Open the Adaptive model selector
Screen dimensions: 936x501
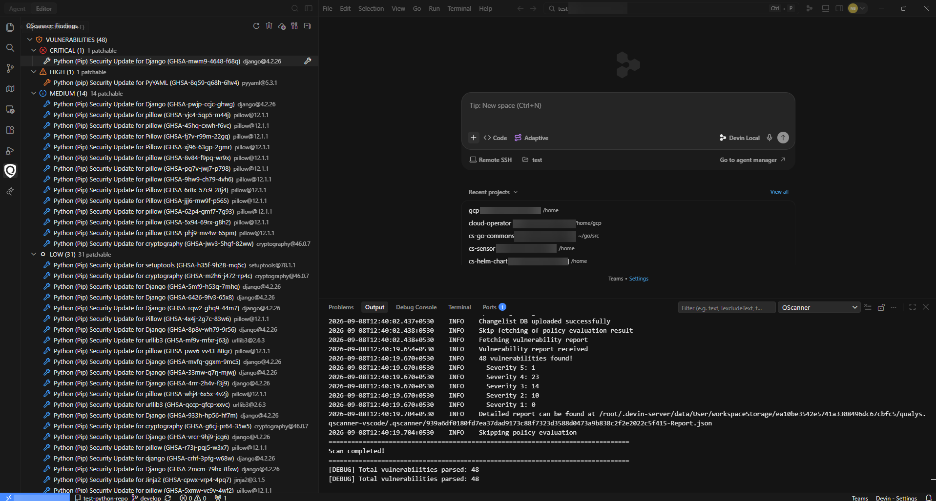pyautogui.click(x=531, y=138)
